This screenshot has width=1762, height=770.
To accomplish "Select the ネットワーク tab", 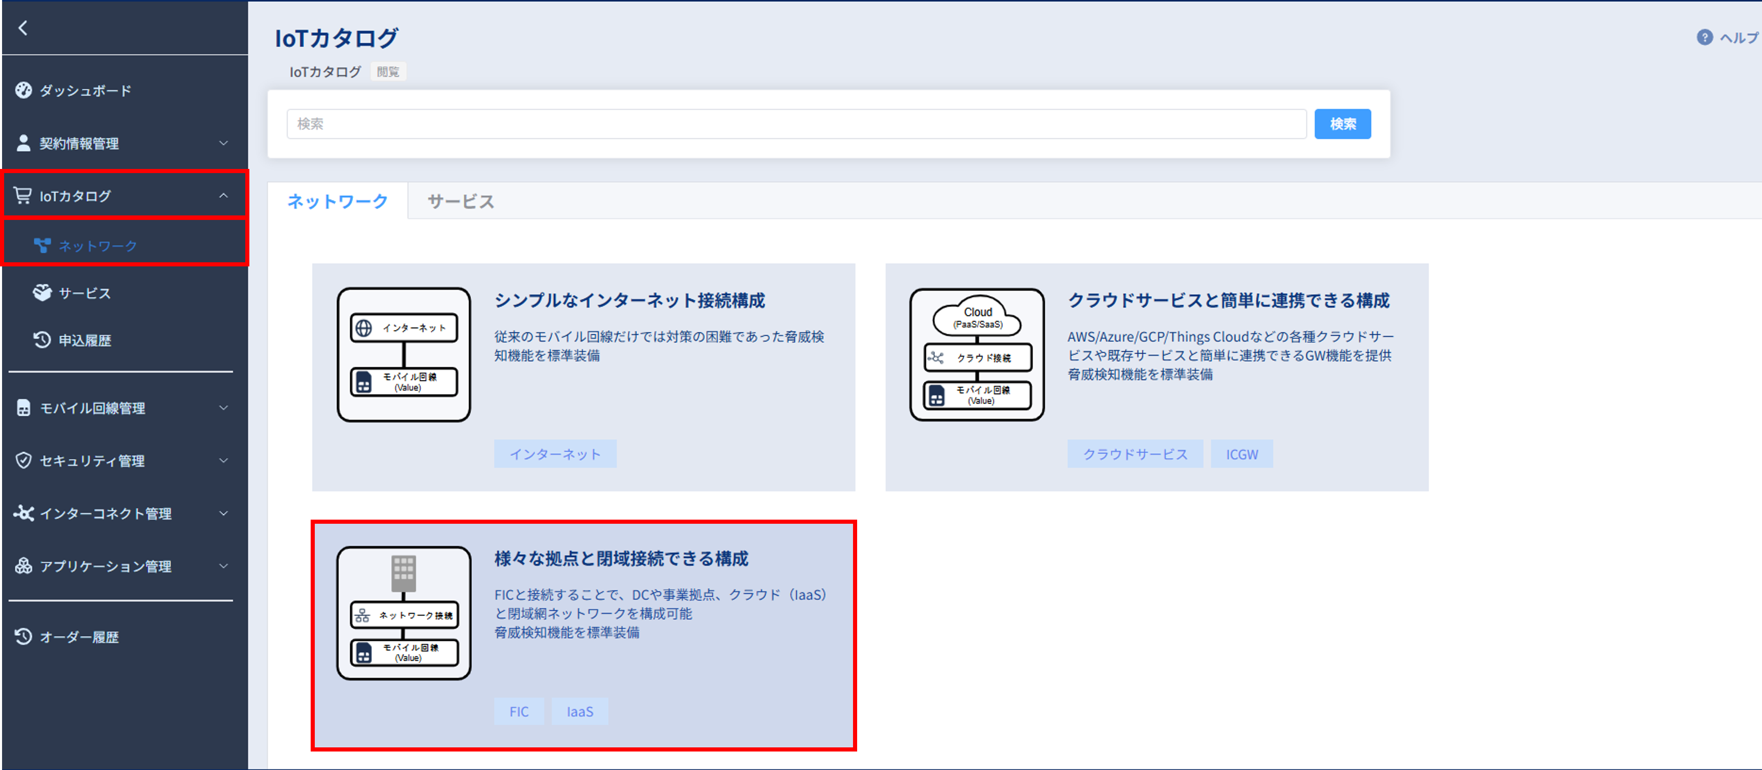I will click(x=337, y=201).
